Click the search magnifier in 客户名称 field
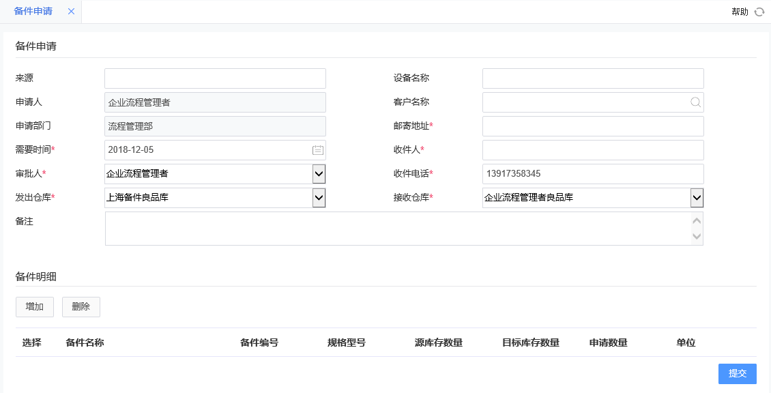Viewport: 771px width, 393px height. 695,102
